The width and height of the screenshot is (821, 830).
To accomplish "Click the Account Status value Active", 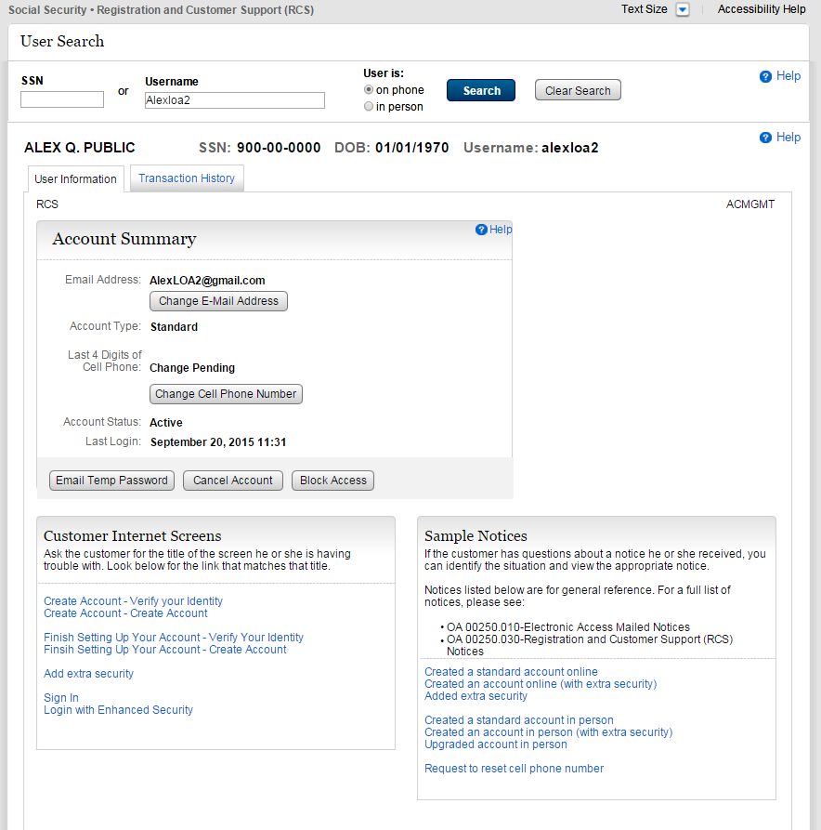I will (166, 423).
